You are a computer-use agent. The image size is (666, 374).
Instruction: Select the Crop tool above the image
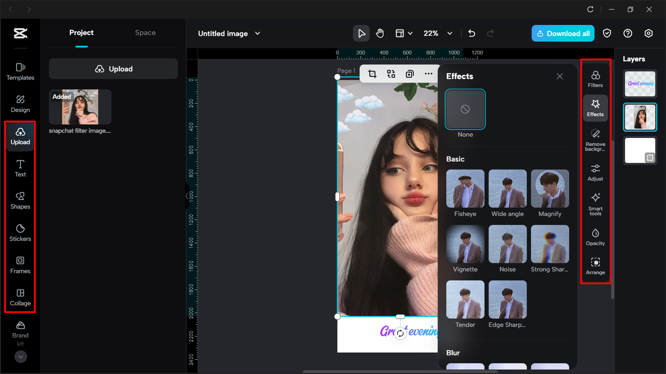pyautogui.click(x=372, y=73)
